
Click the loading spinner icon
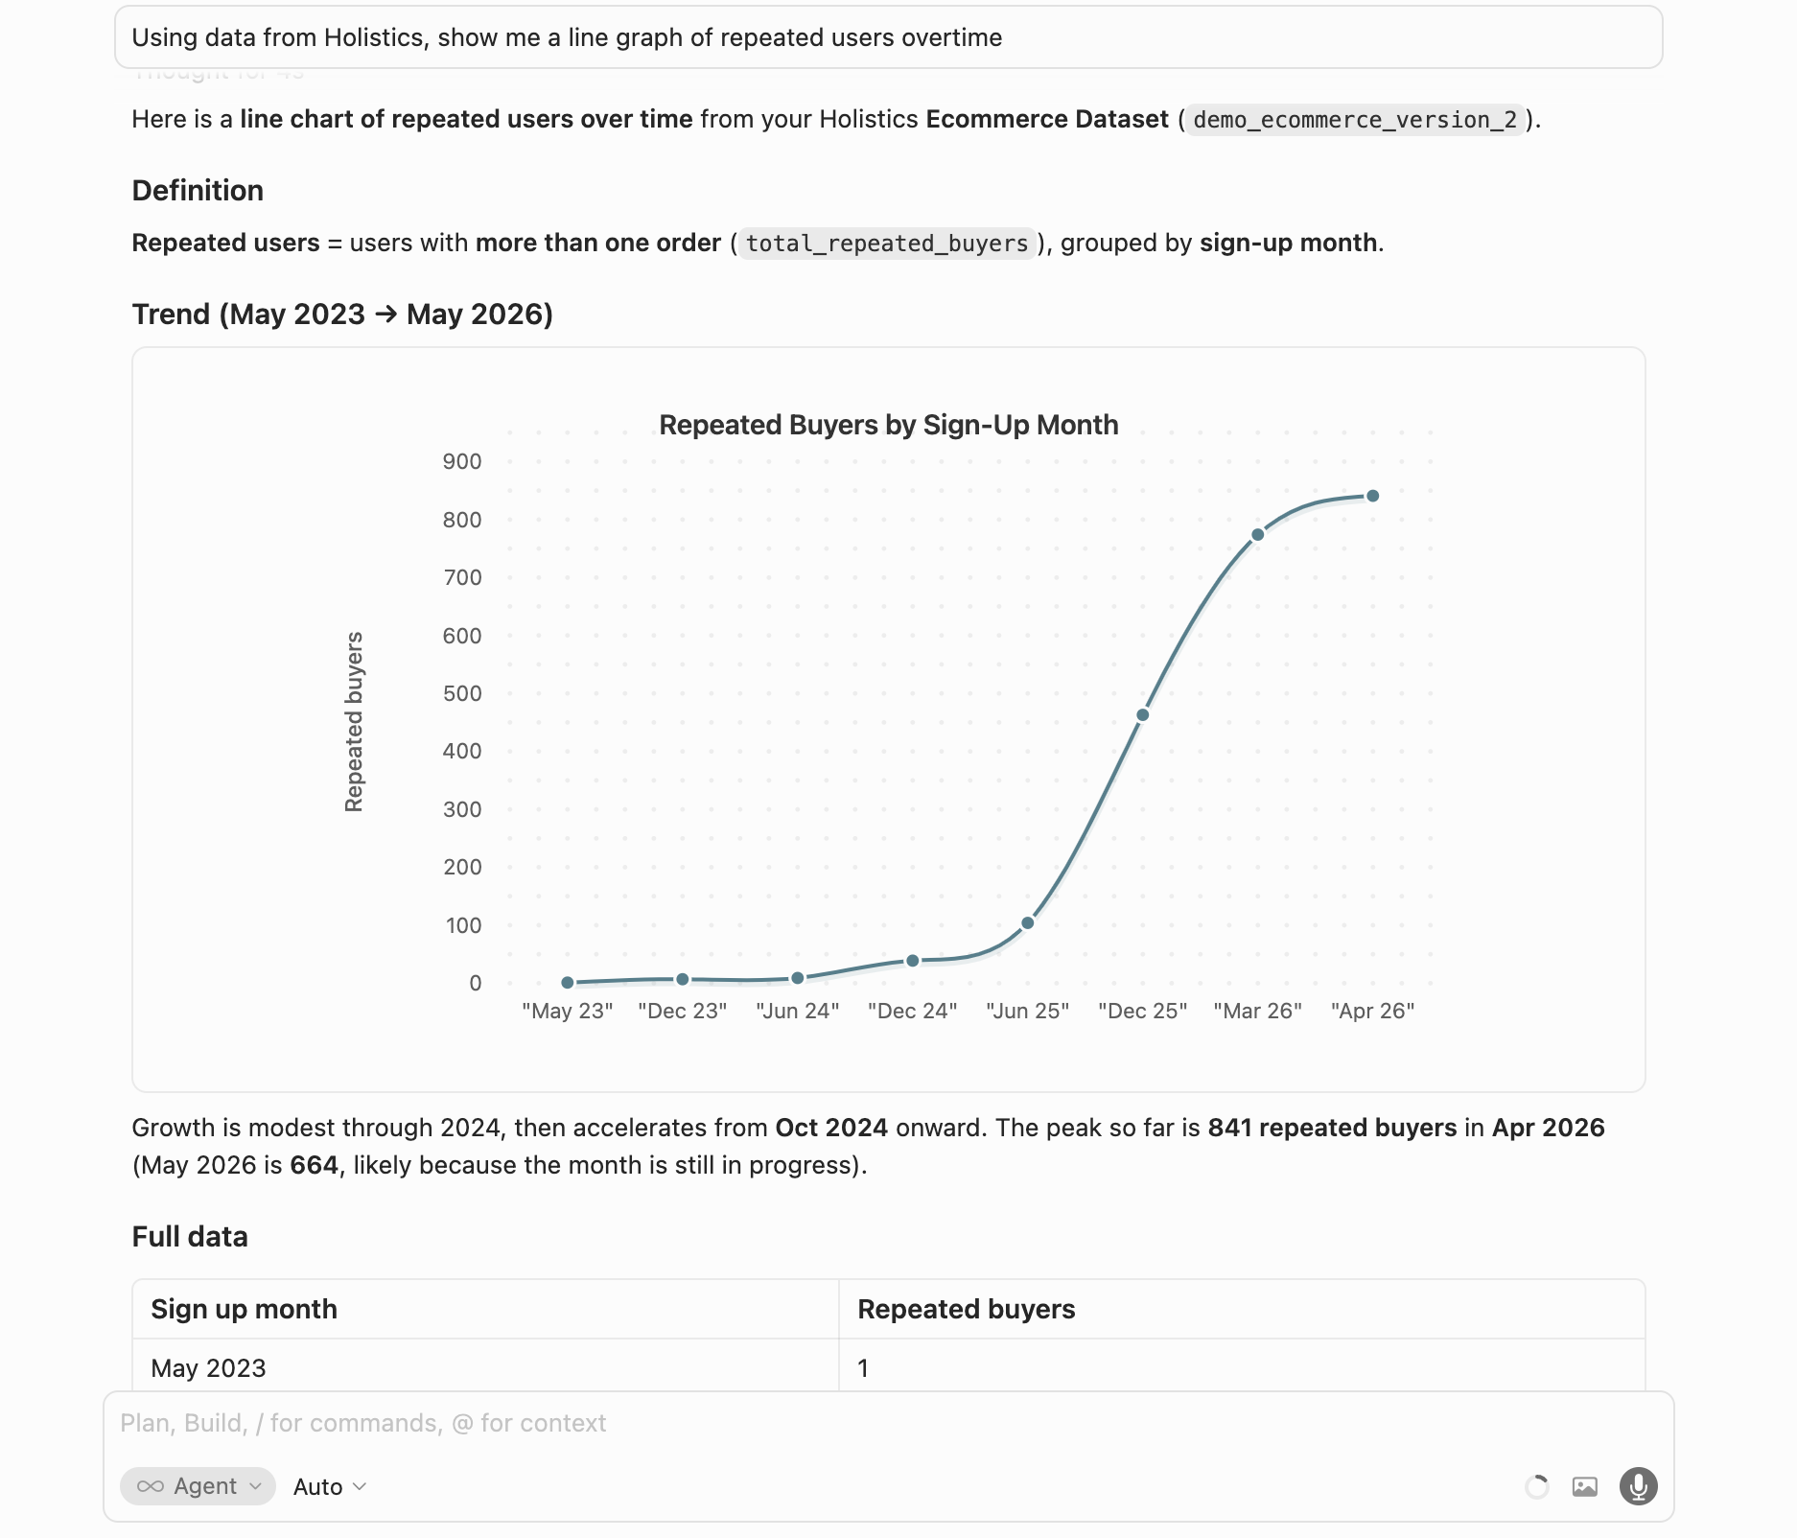[x=1536, y=1486]
